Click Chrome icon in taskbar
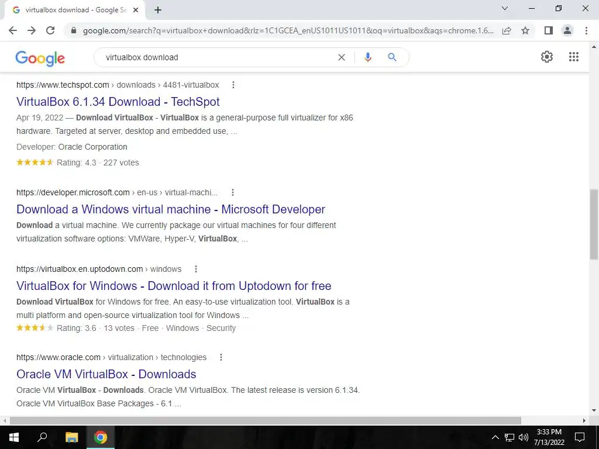The width and height of the screenshot is (599, 449). tap(101, 437)
